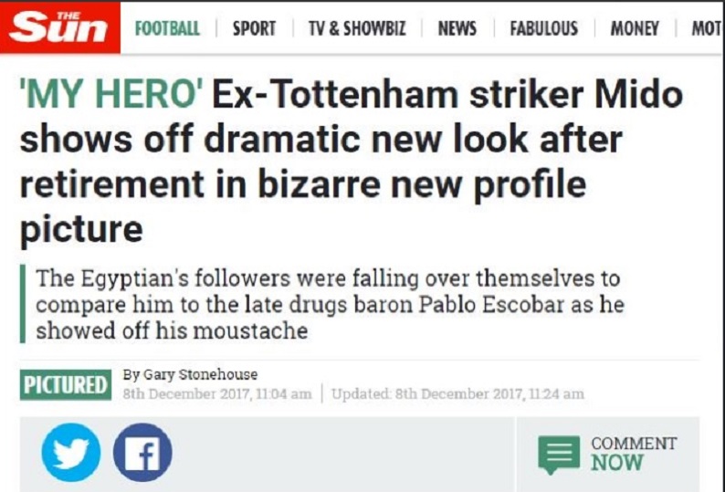Click the 11:04 am publication date
Screen dimensions: 725x492
(216, 394)
